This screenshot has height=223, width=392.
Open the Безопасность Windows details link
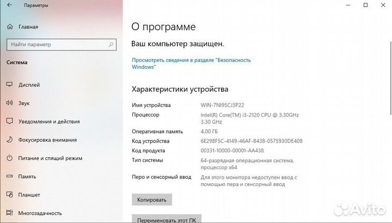tap(191, 64)
